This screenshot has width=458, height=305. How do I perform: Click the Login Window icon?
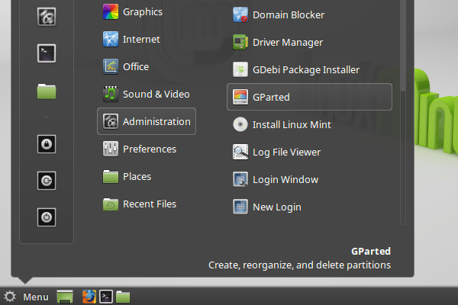click(x=240, y=179)
